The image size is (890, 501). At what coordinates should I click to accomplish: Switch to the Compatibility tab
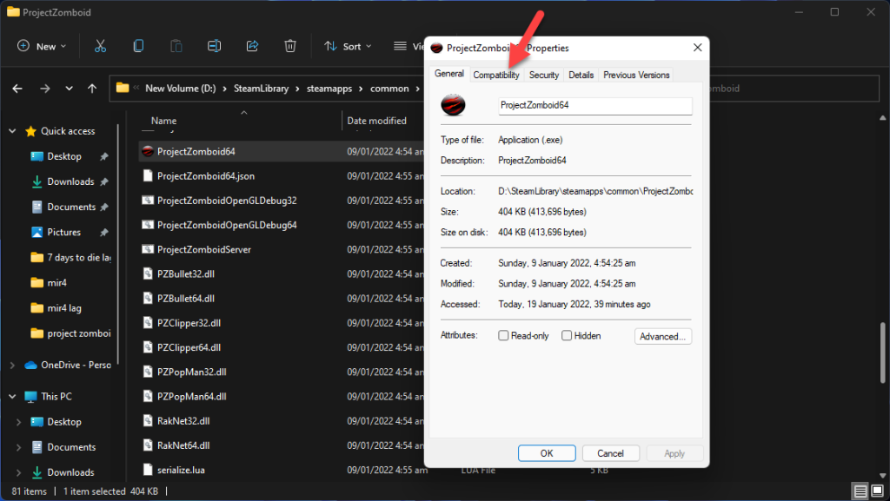pos(496,75)
